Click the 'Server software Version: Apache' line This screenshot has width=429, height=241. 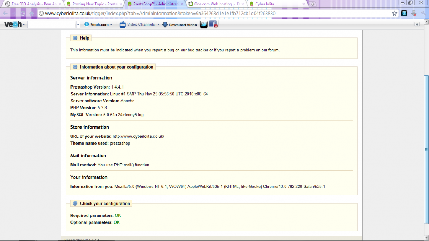click(x=103, y=101)
